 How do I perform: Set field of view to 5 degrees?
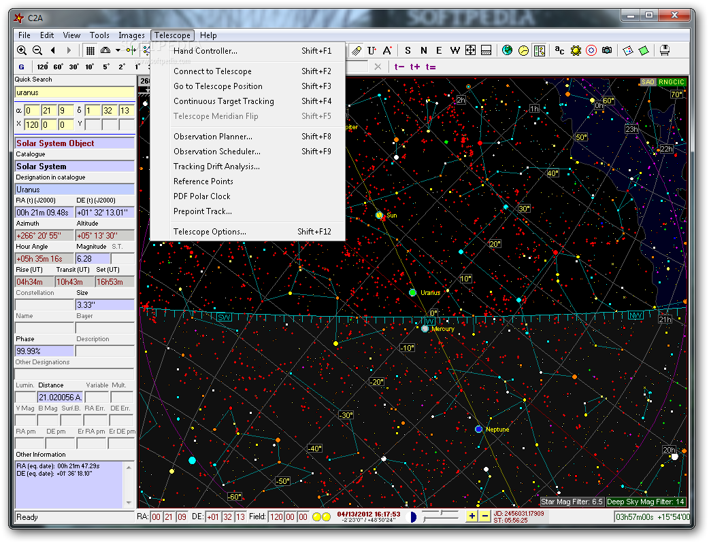pos(106,67)
